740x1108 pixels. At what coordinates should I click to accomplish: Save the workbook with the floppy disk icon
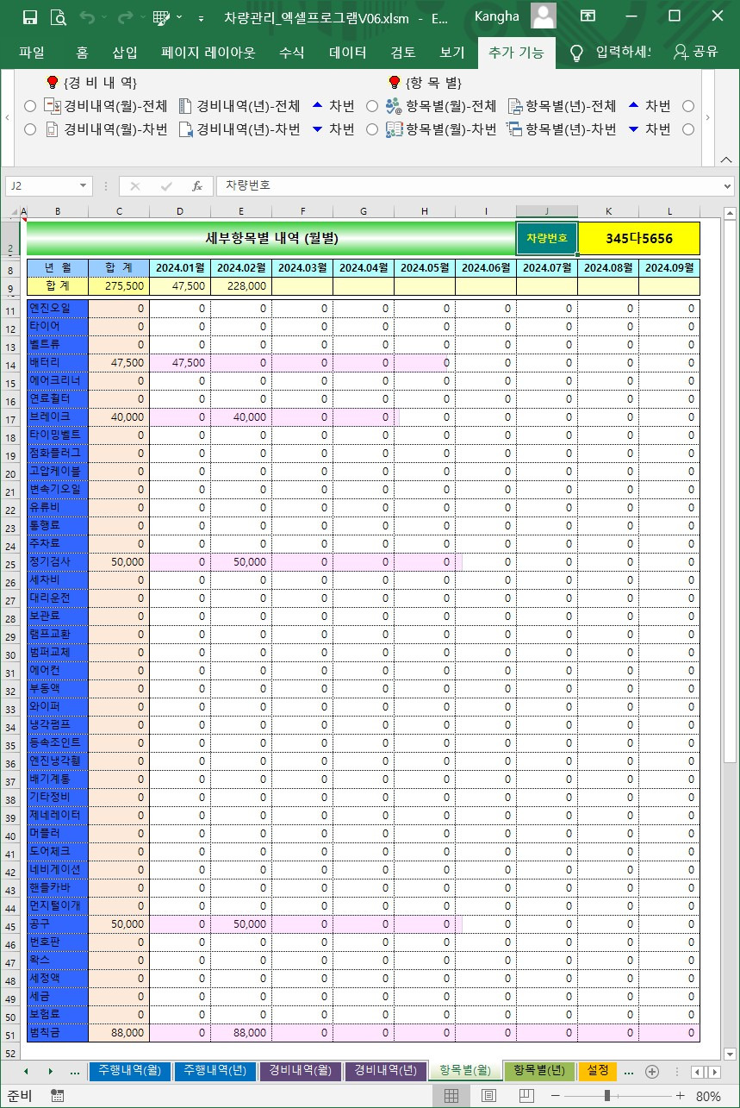29,16
